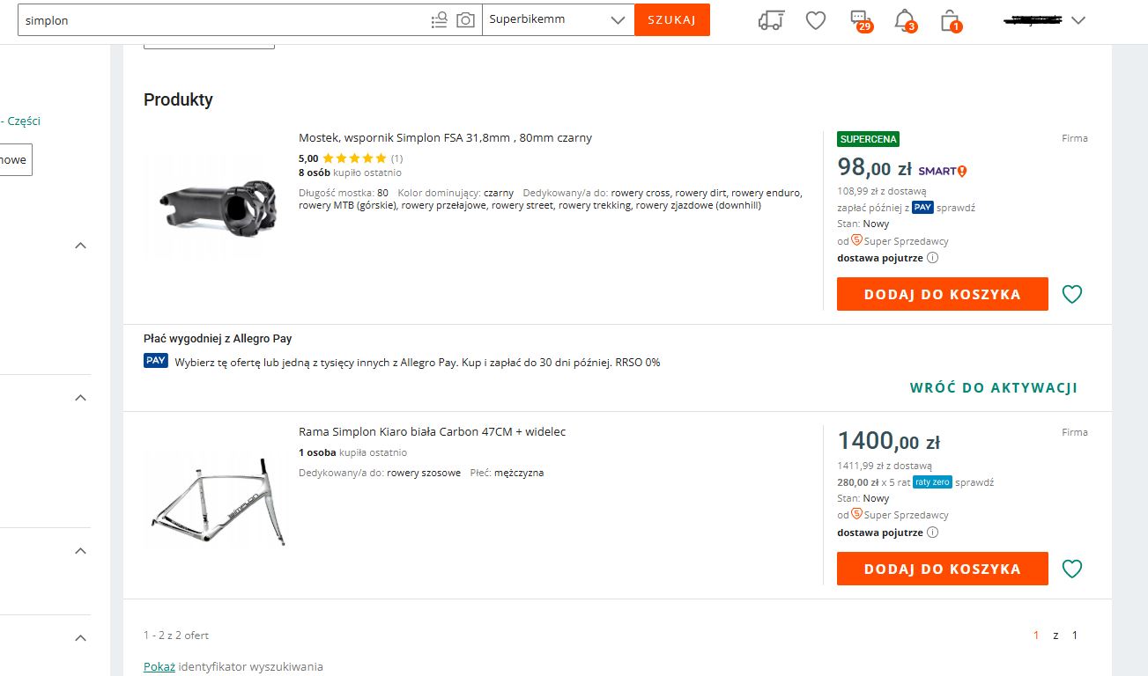This screenshot has height=676, width=1148.
Task: Click the search input containing 'simplon'
Action: tap(220, 19)
